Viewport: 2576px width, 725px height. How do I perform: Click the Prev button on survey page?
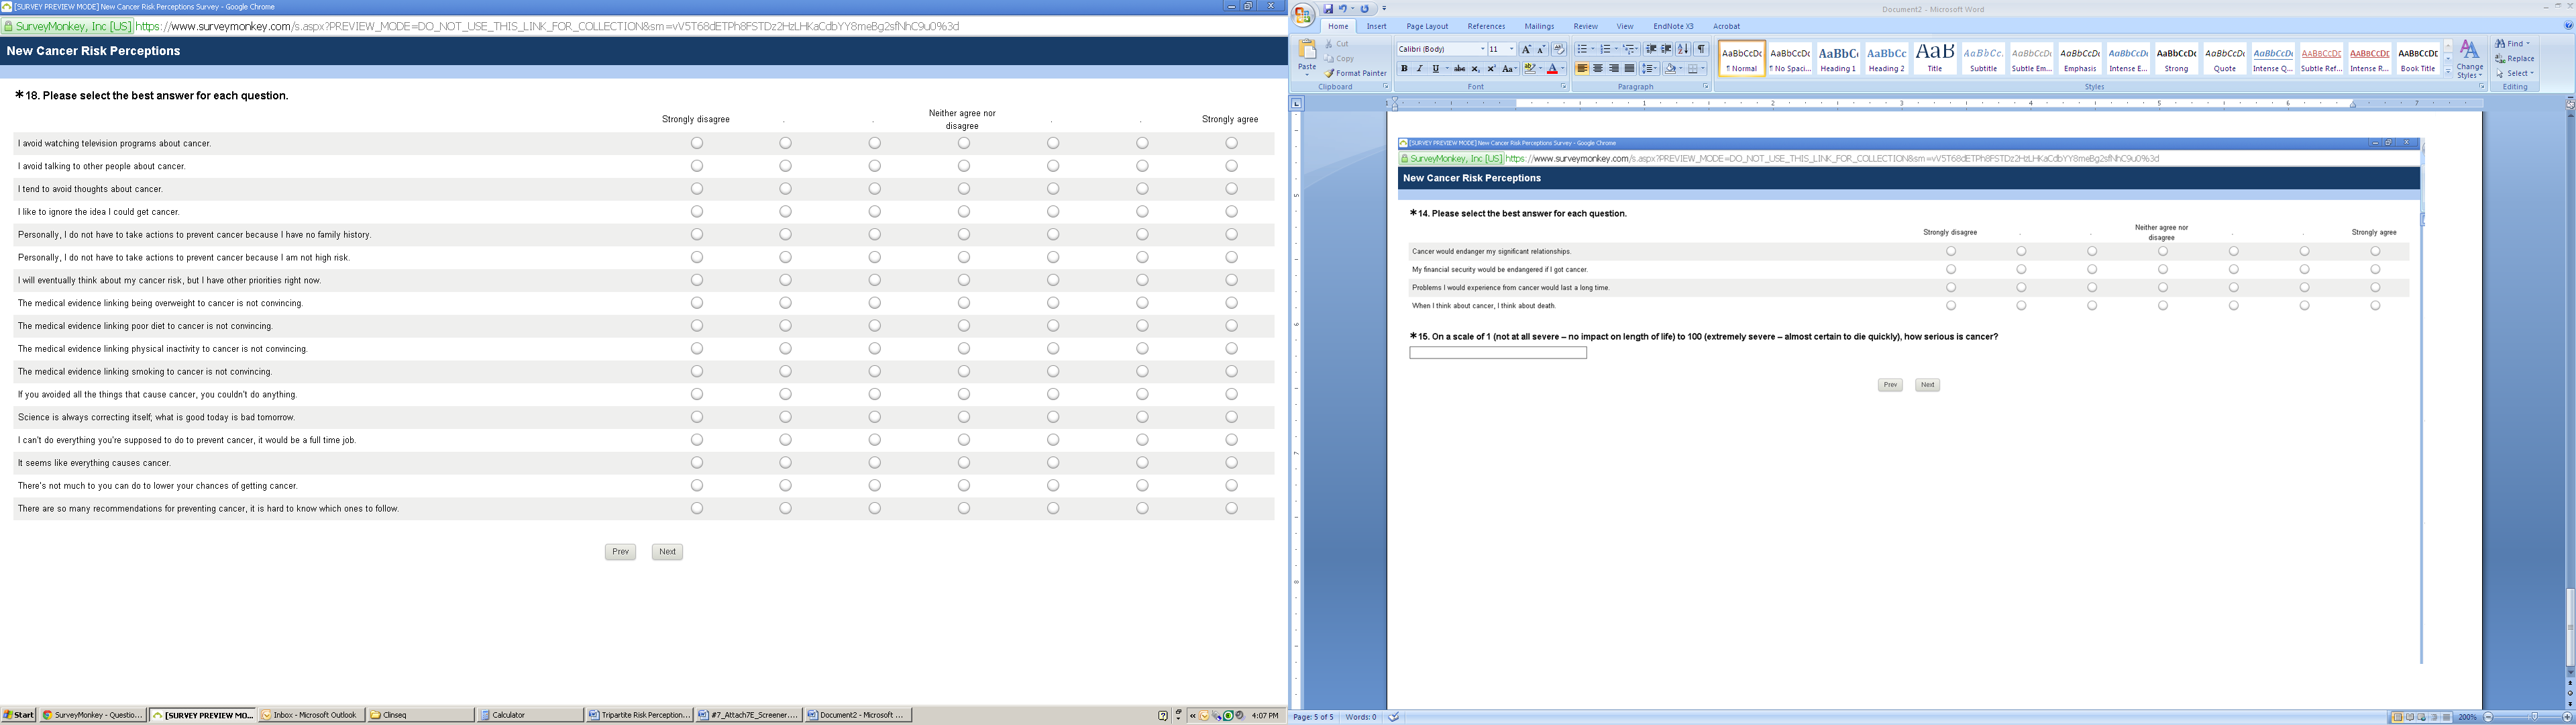click(620, 552)
